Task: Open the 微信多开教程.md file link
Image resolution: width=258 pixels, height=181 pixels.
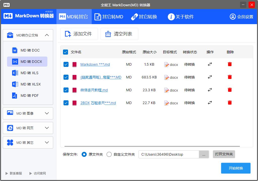Action: coord(94,90)
